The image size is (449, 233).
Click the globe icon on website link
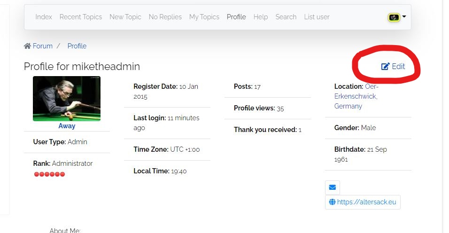coord(333,202)
